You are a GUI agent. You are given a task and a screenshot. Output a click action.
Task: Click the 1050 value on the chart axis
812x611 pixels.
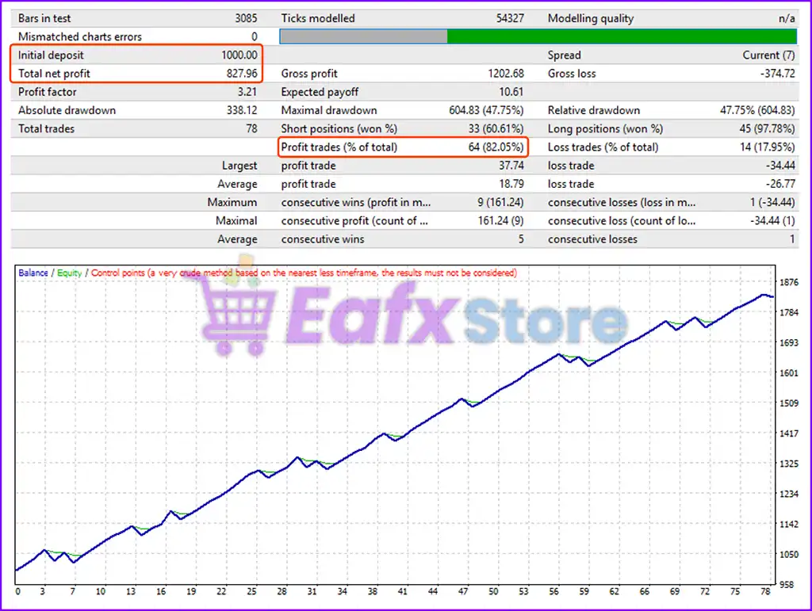point(789,554)
